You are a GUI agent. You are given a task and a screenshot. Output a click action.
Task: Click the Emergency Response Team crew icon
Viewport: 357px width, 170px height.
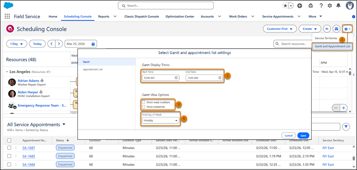(12, 105)
